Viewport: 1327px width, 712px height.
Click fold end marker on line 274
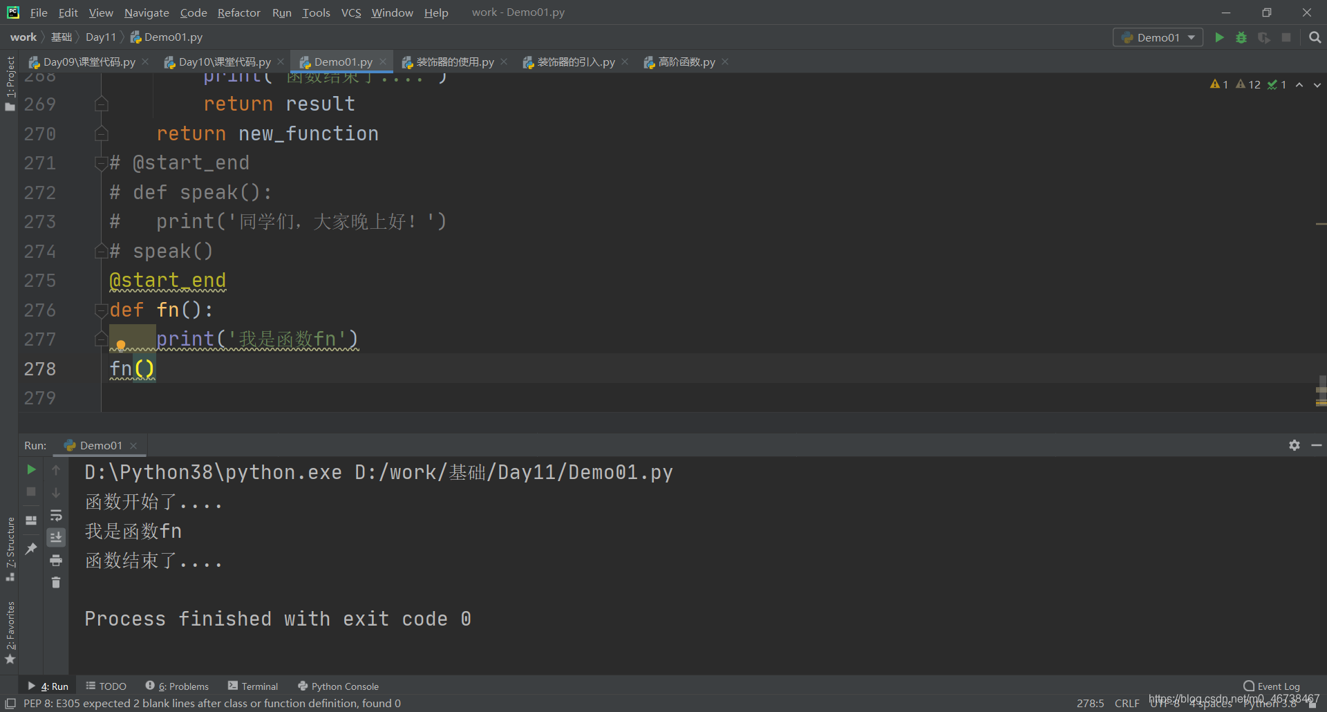click(x=102, y=251)
